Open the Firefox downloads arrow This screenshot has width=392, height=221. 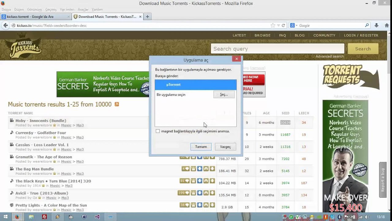377,25
